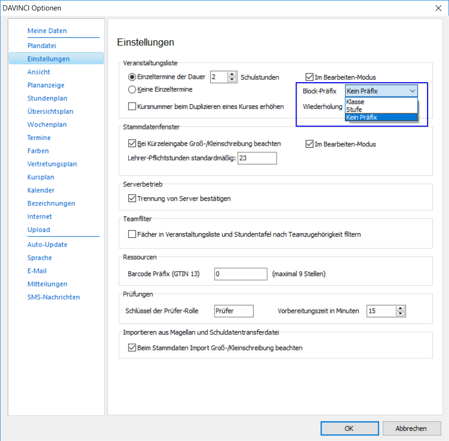Select Einzeltermine der Dauer radio button

pos(132,77)
